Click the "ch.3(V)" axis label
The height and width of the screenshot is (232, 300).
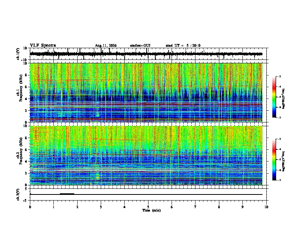pyautogui.click(x=18, y=194)
